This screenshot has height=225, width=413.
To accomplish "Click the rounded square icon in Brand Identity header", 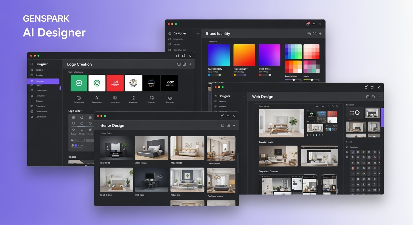I will point(314,34).
